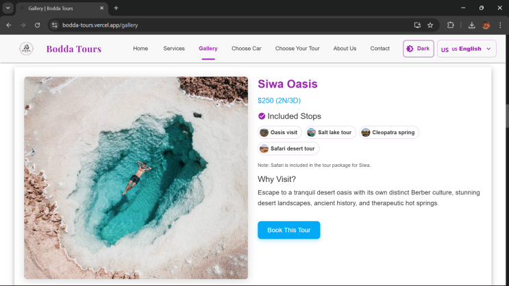The image size is (509, 286).
Task: Open the Chrome three-dot menu
Action: [x=500, y=25]
